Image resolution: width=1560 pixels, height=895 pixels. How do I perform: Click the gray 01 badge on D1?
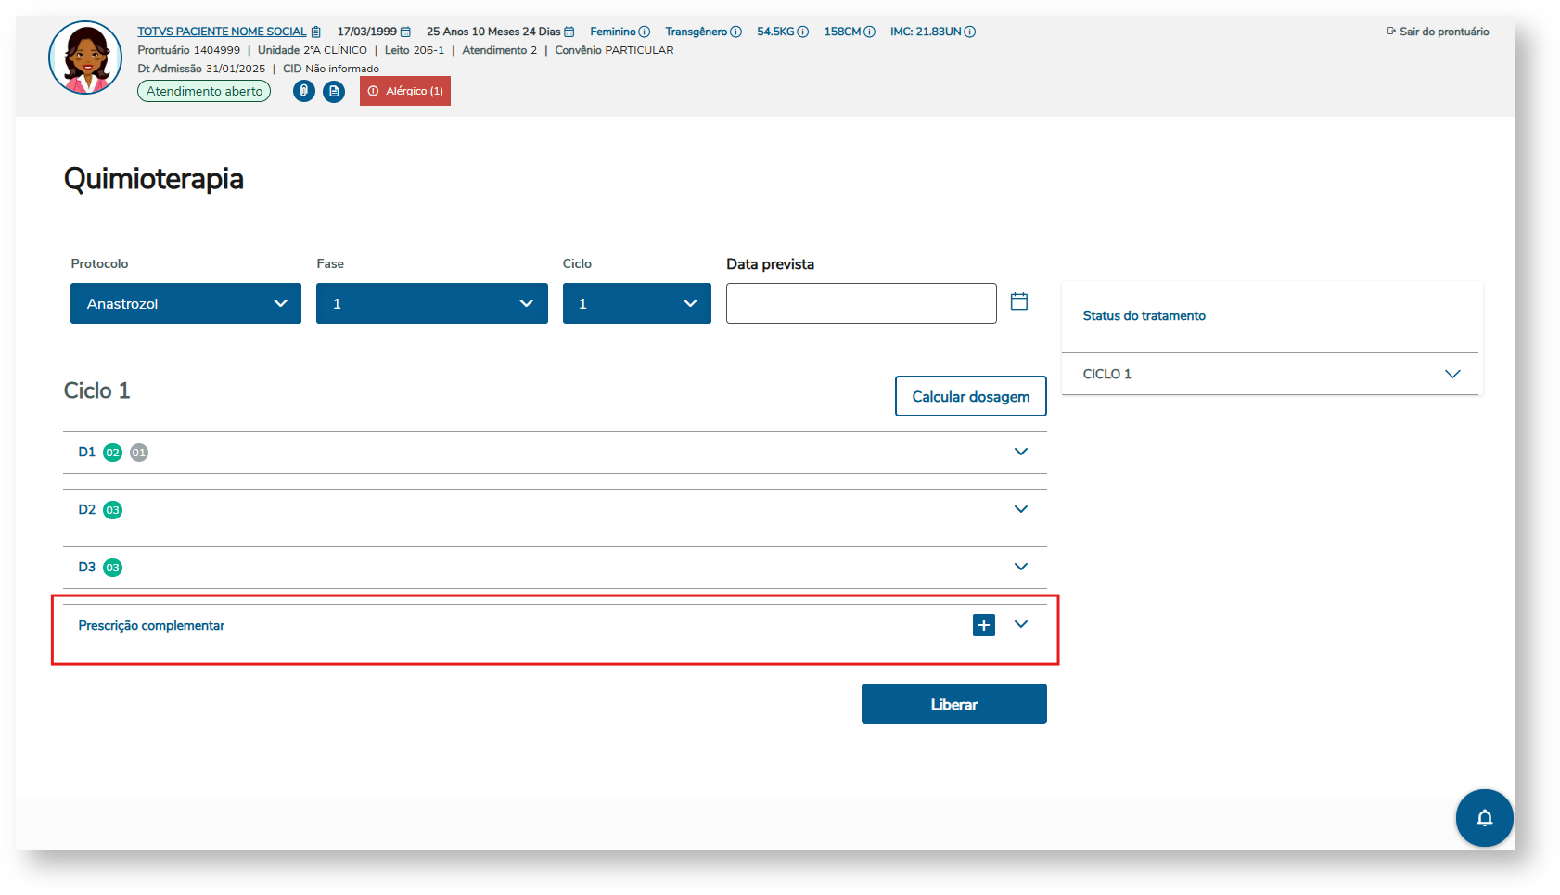(139, 453)
